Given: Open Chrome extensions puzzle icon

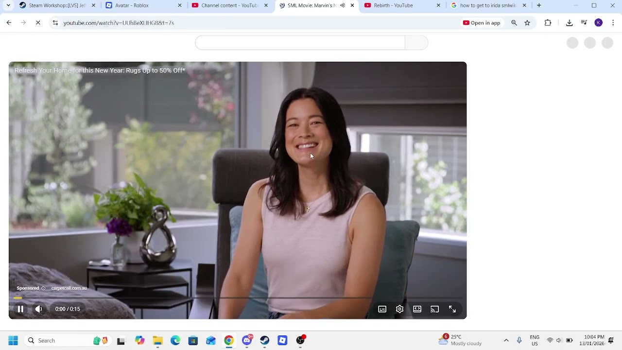Looking at the screenshot, I should click(548, 23).
